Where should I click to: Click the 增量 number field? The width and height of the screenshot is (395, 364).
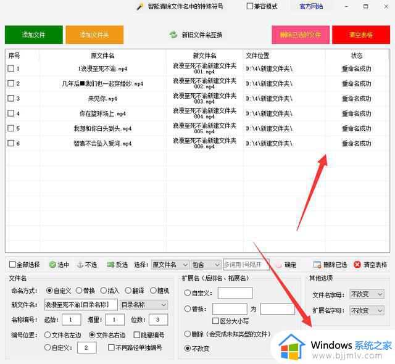(115, 320)
